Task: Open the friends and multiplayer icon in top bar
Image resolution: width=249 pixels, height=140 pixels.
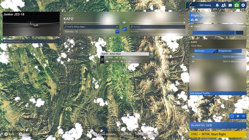Action: (224, 5)
